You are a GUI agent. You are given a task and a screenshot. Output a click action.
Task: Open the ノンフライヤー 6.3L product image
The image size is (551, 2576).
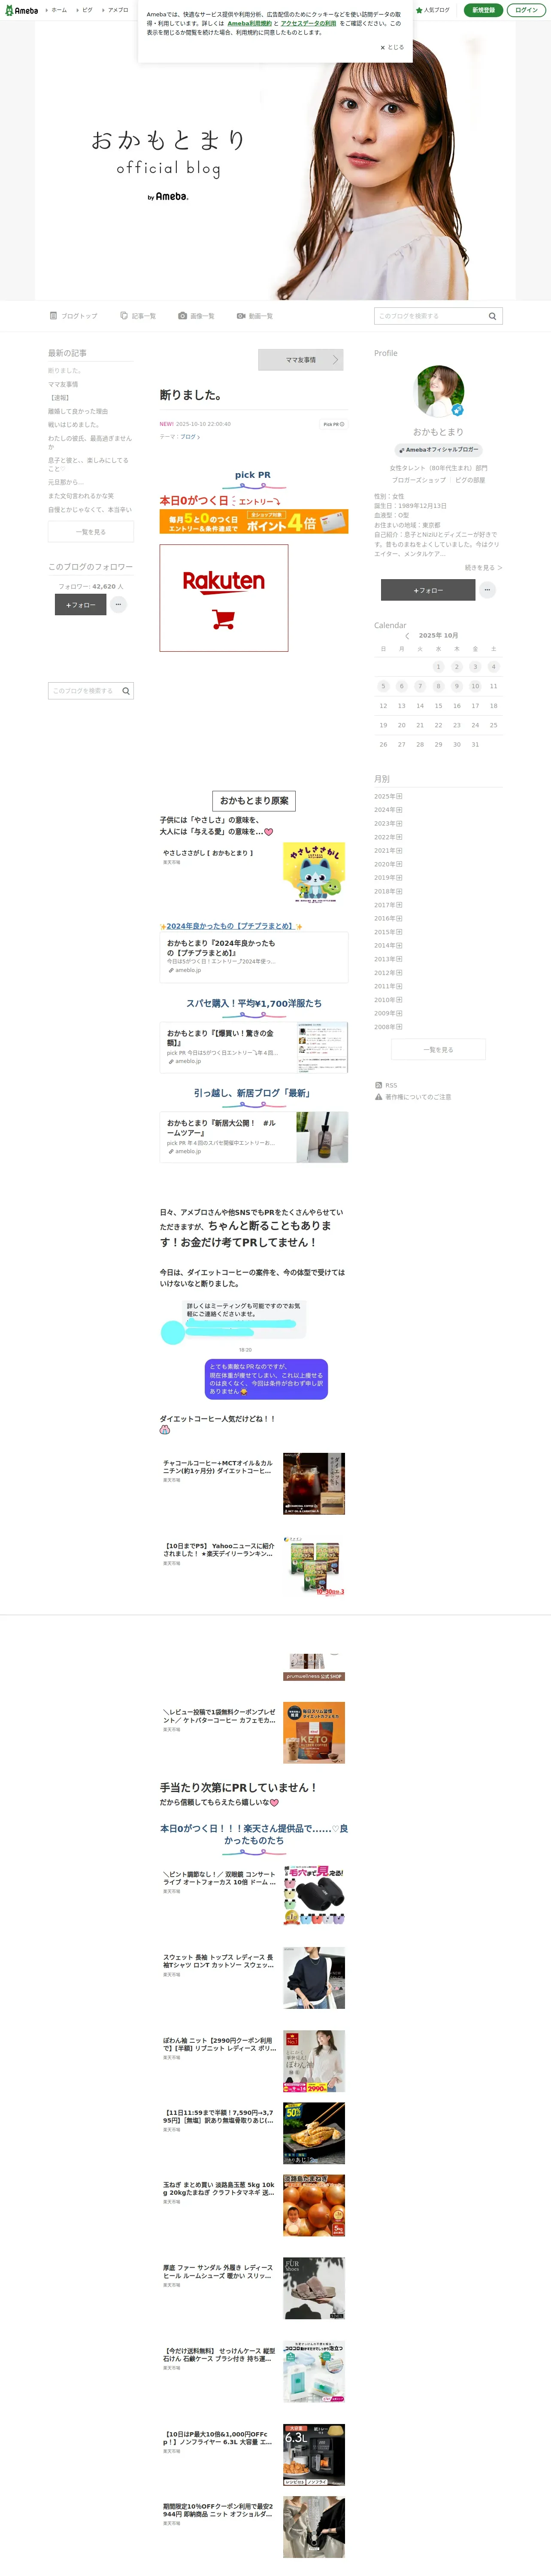(314, 2455)
